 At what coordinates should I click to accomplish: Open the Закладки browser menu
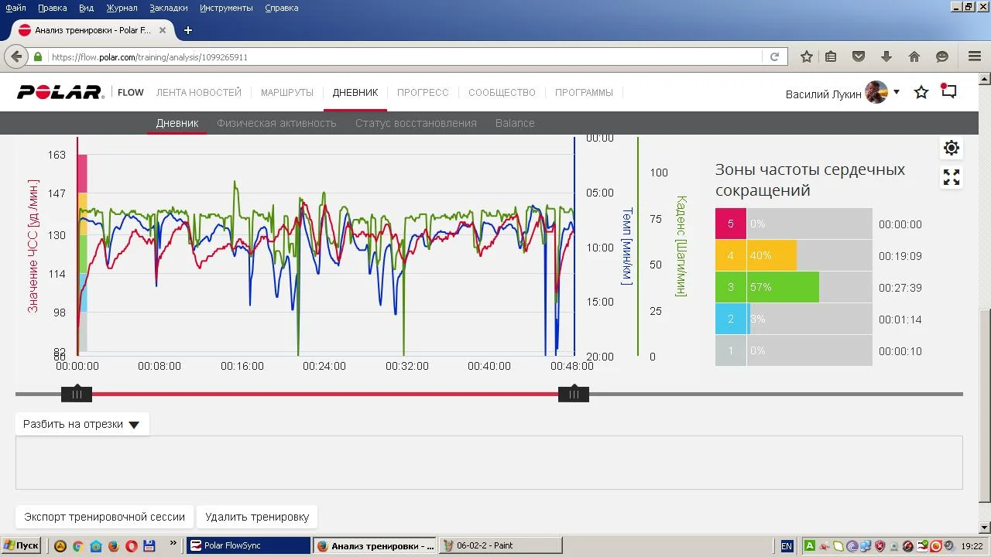pos(169,8)
